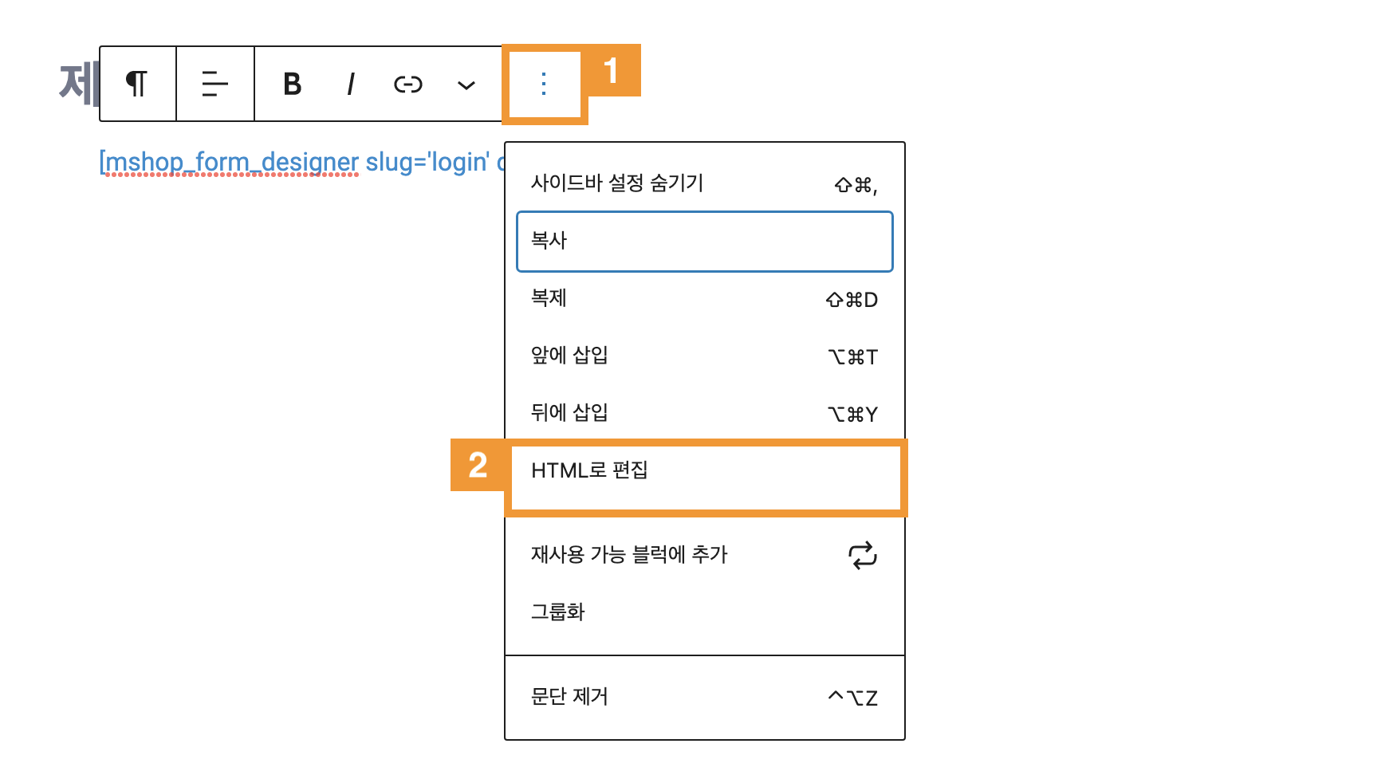
Task: Insert a link with the link icon
Action: 407,84
